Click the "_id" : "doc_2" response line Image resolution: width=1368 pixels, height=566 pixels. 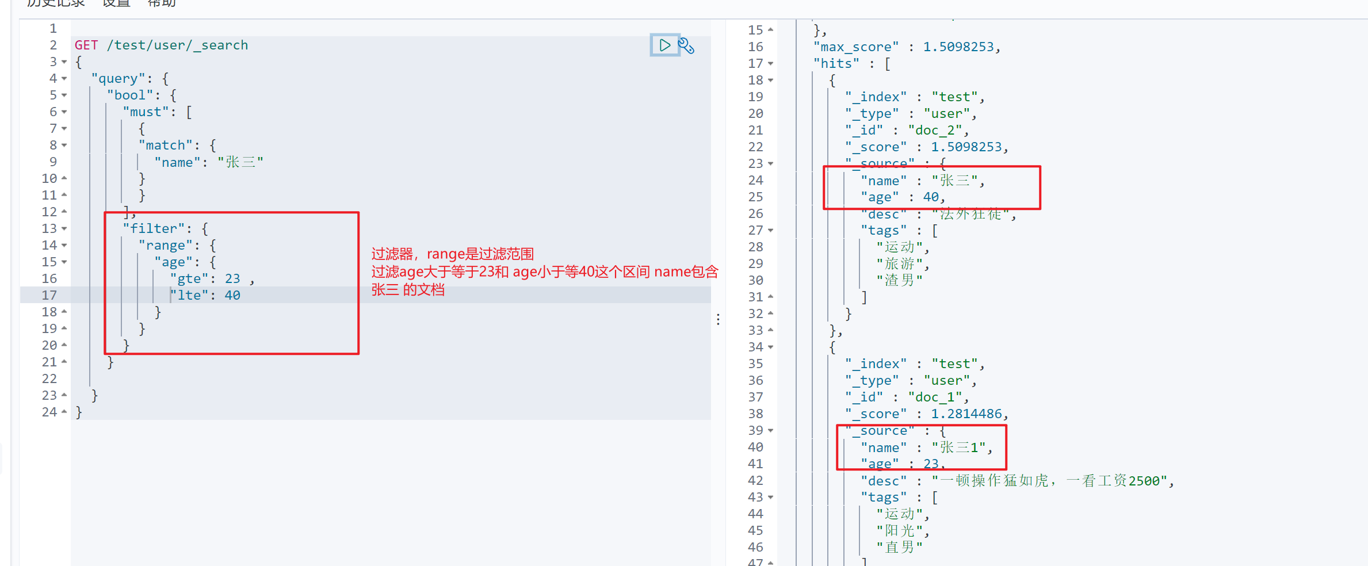pos(907,131)
